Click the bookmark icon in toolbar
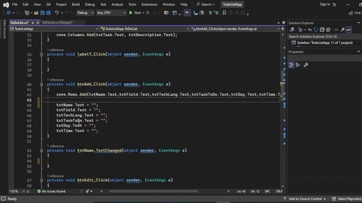The image size is (362, 203). pyautogui.click(x=224, y=13)
